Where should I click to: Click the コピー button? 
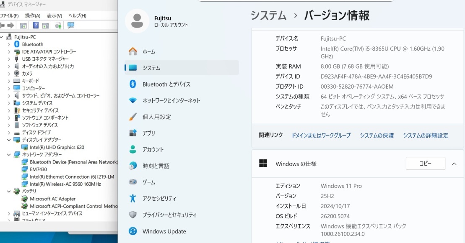[x=425, y=164]
